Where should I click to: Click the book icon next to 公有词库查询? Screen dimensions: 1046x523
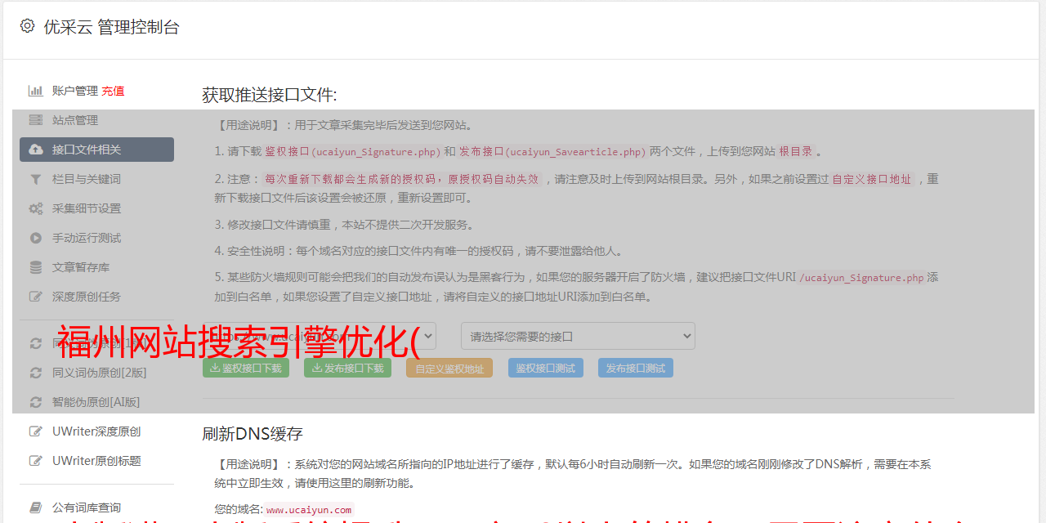point(36,507)
